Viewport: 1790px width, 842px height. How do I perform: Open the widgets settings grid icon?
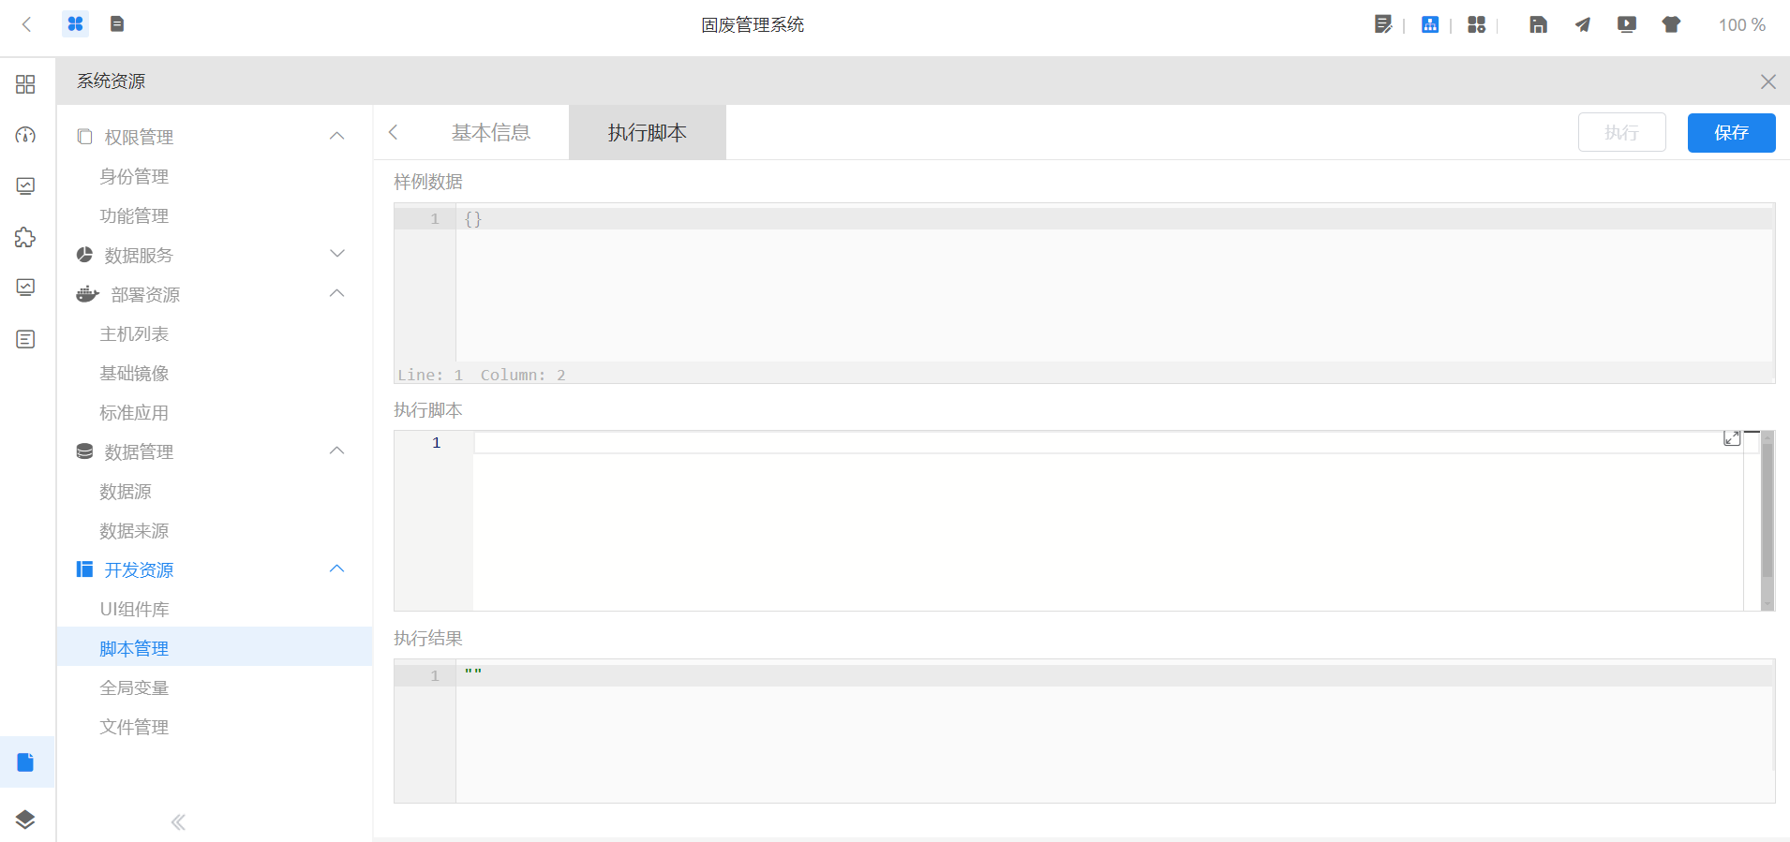coord(1477,24)
